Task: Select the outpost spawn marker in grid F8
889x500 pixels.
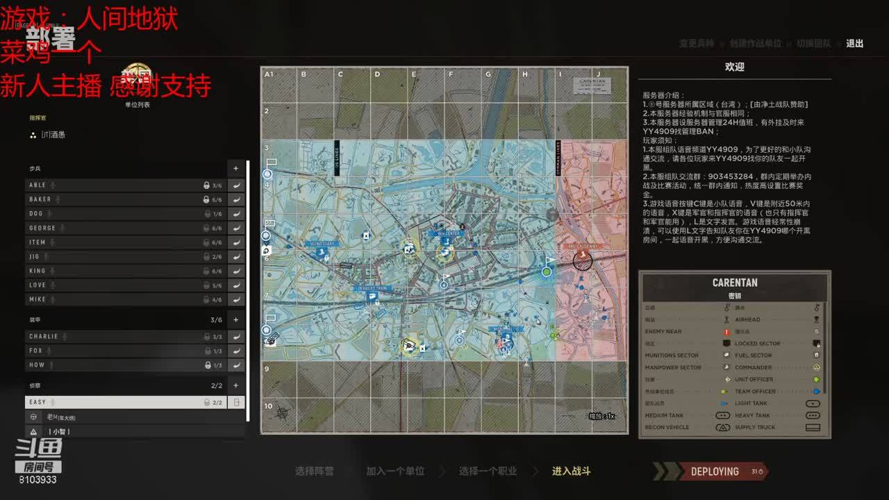Action: (x=460, y=340)
